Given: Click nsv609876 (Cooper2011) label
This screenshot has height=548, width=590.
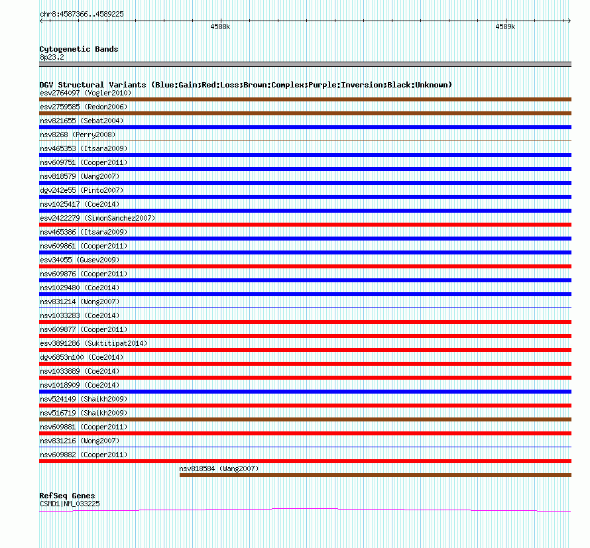Looking at the screenshot, I should (84, 274).
